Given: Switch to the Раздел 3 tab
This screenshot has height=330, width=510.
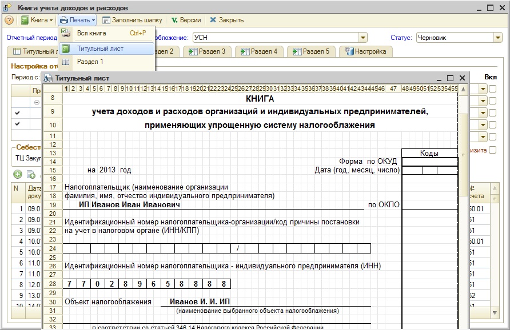Looking at the screenshot, I should (x=207, y=51).
